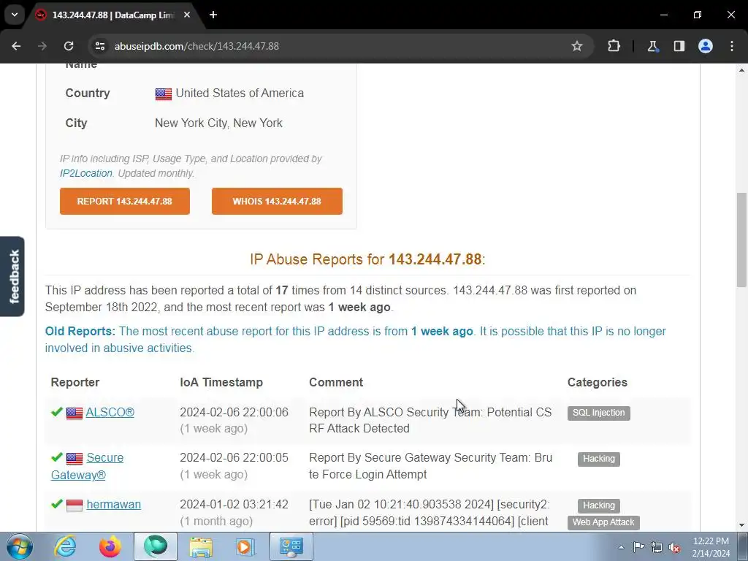Click Hacking badge in Secure Gateway row
The height and width of the screenshot is (561, 748).
coord(599,459)
